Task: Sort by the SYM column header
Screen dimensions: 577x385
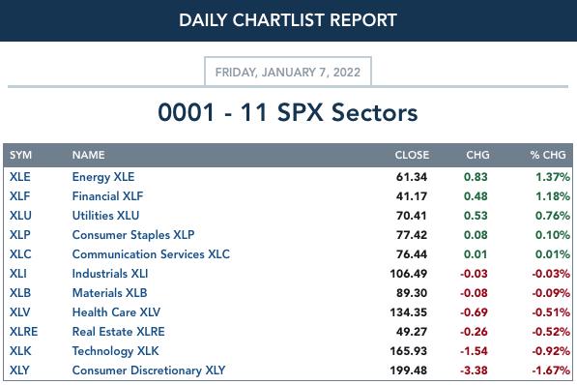Action: tap(20, 155)
